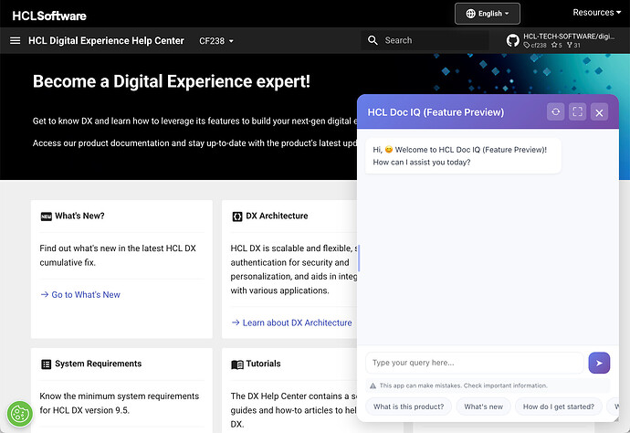The width and height of the screenshot is (630, 433).
Task: Follow the Go to What's New link
Action: click(x=80, y=295)
